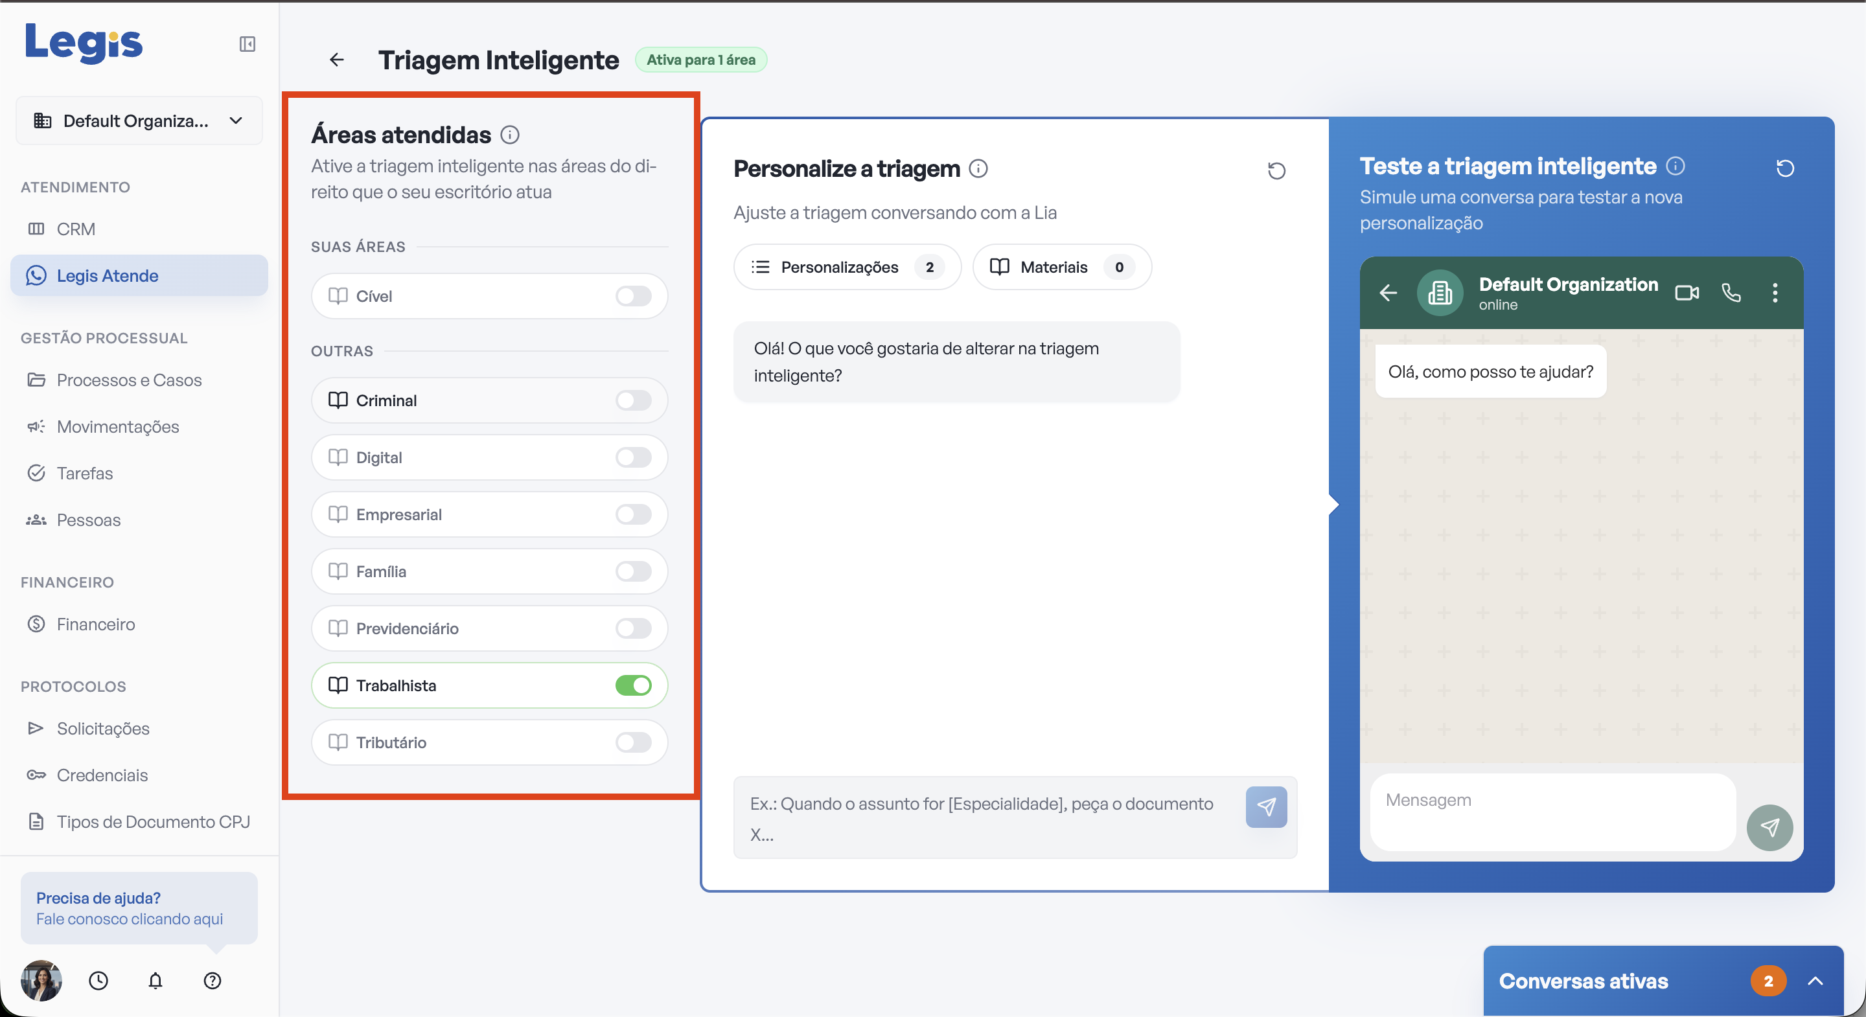The image size is (1866, 1017).
Task: Send the personalization message to Lia
Action: coord(1266,807)
